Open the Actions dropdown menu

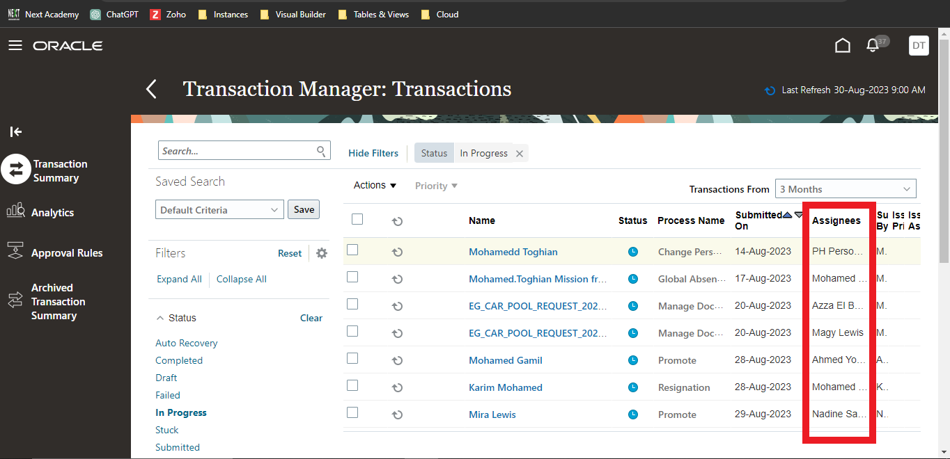point(375,185)
